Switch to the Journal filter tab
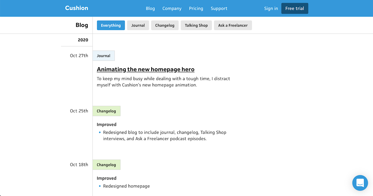The width and height of the screenshot is (373, 196). pos(138,25)
